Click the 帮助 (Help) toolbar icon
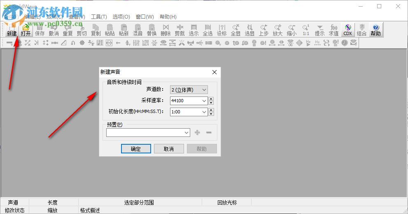 pos(376,30)
